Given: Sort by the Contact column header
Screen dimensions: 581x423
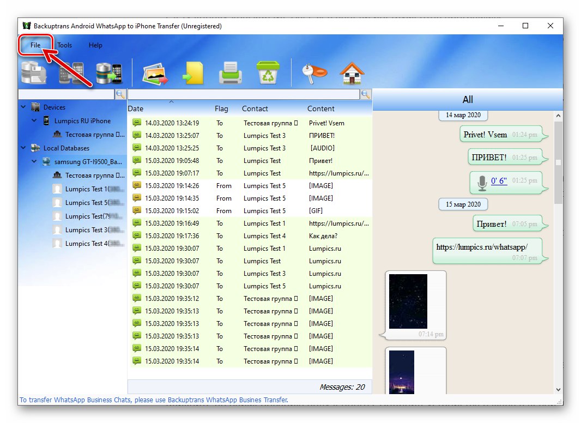Looking at the screenshot, I should [x=255, y=108].
